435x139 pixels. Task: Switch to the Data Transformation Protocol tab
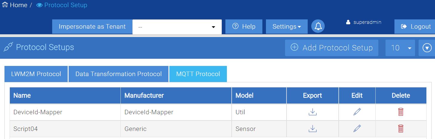(118, 74)
